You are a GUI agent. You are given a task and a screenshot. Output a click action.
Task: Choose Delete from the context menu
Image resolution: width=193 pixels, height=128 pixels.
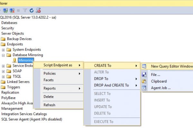point(49,97)
